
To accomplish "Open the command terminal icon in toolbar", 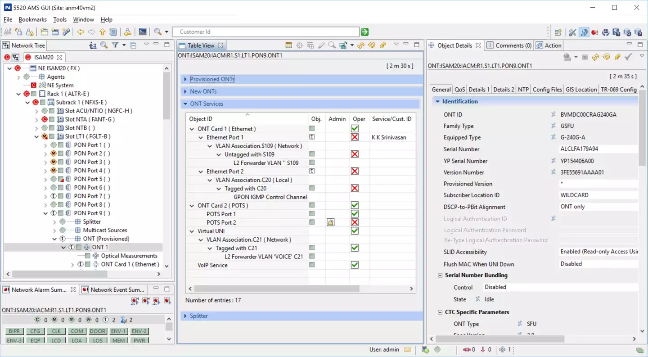I will [x=143, y=32].
